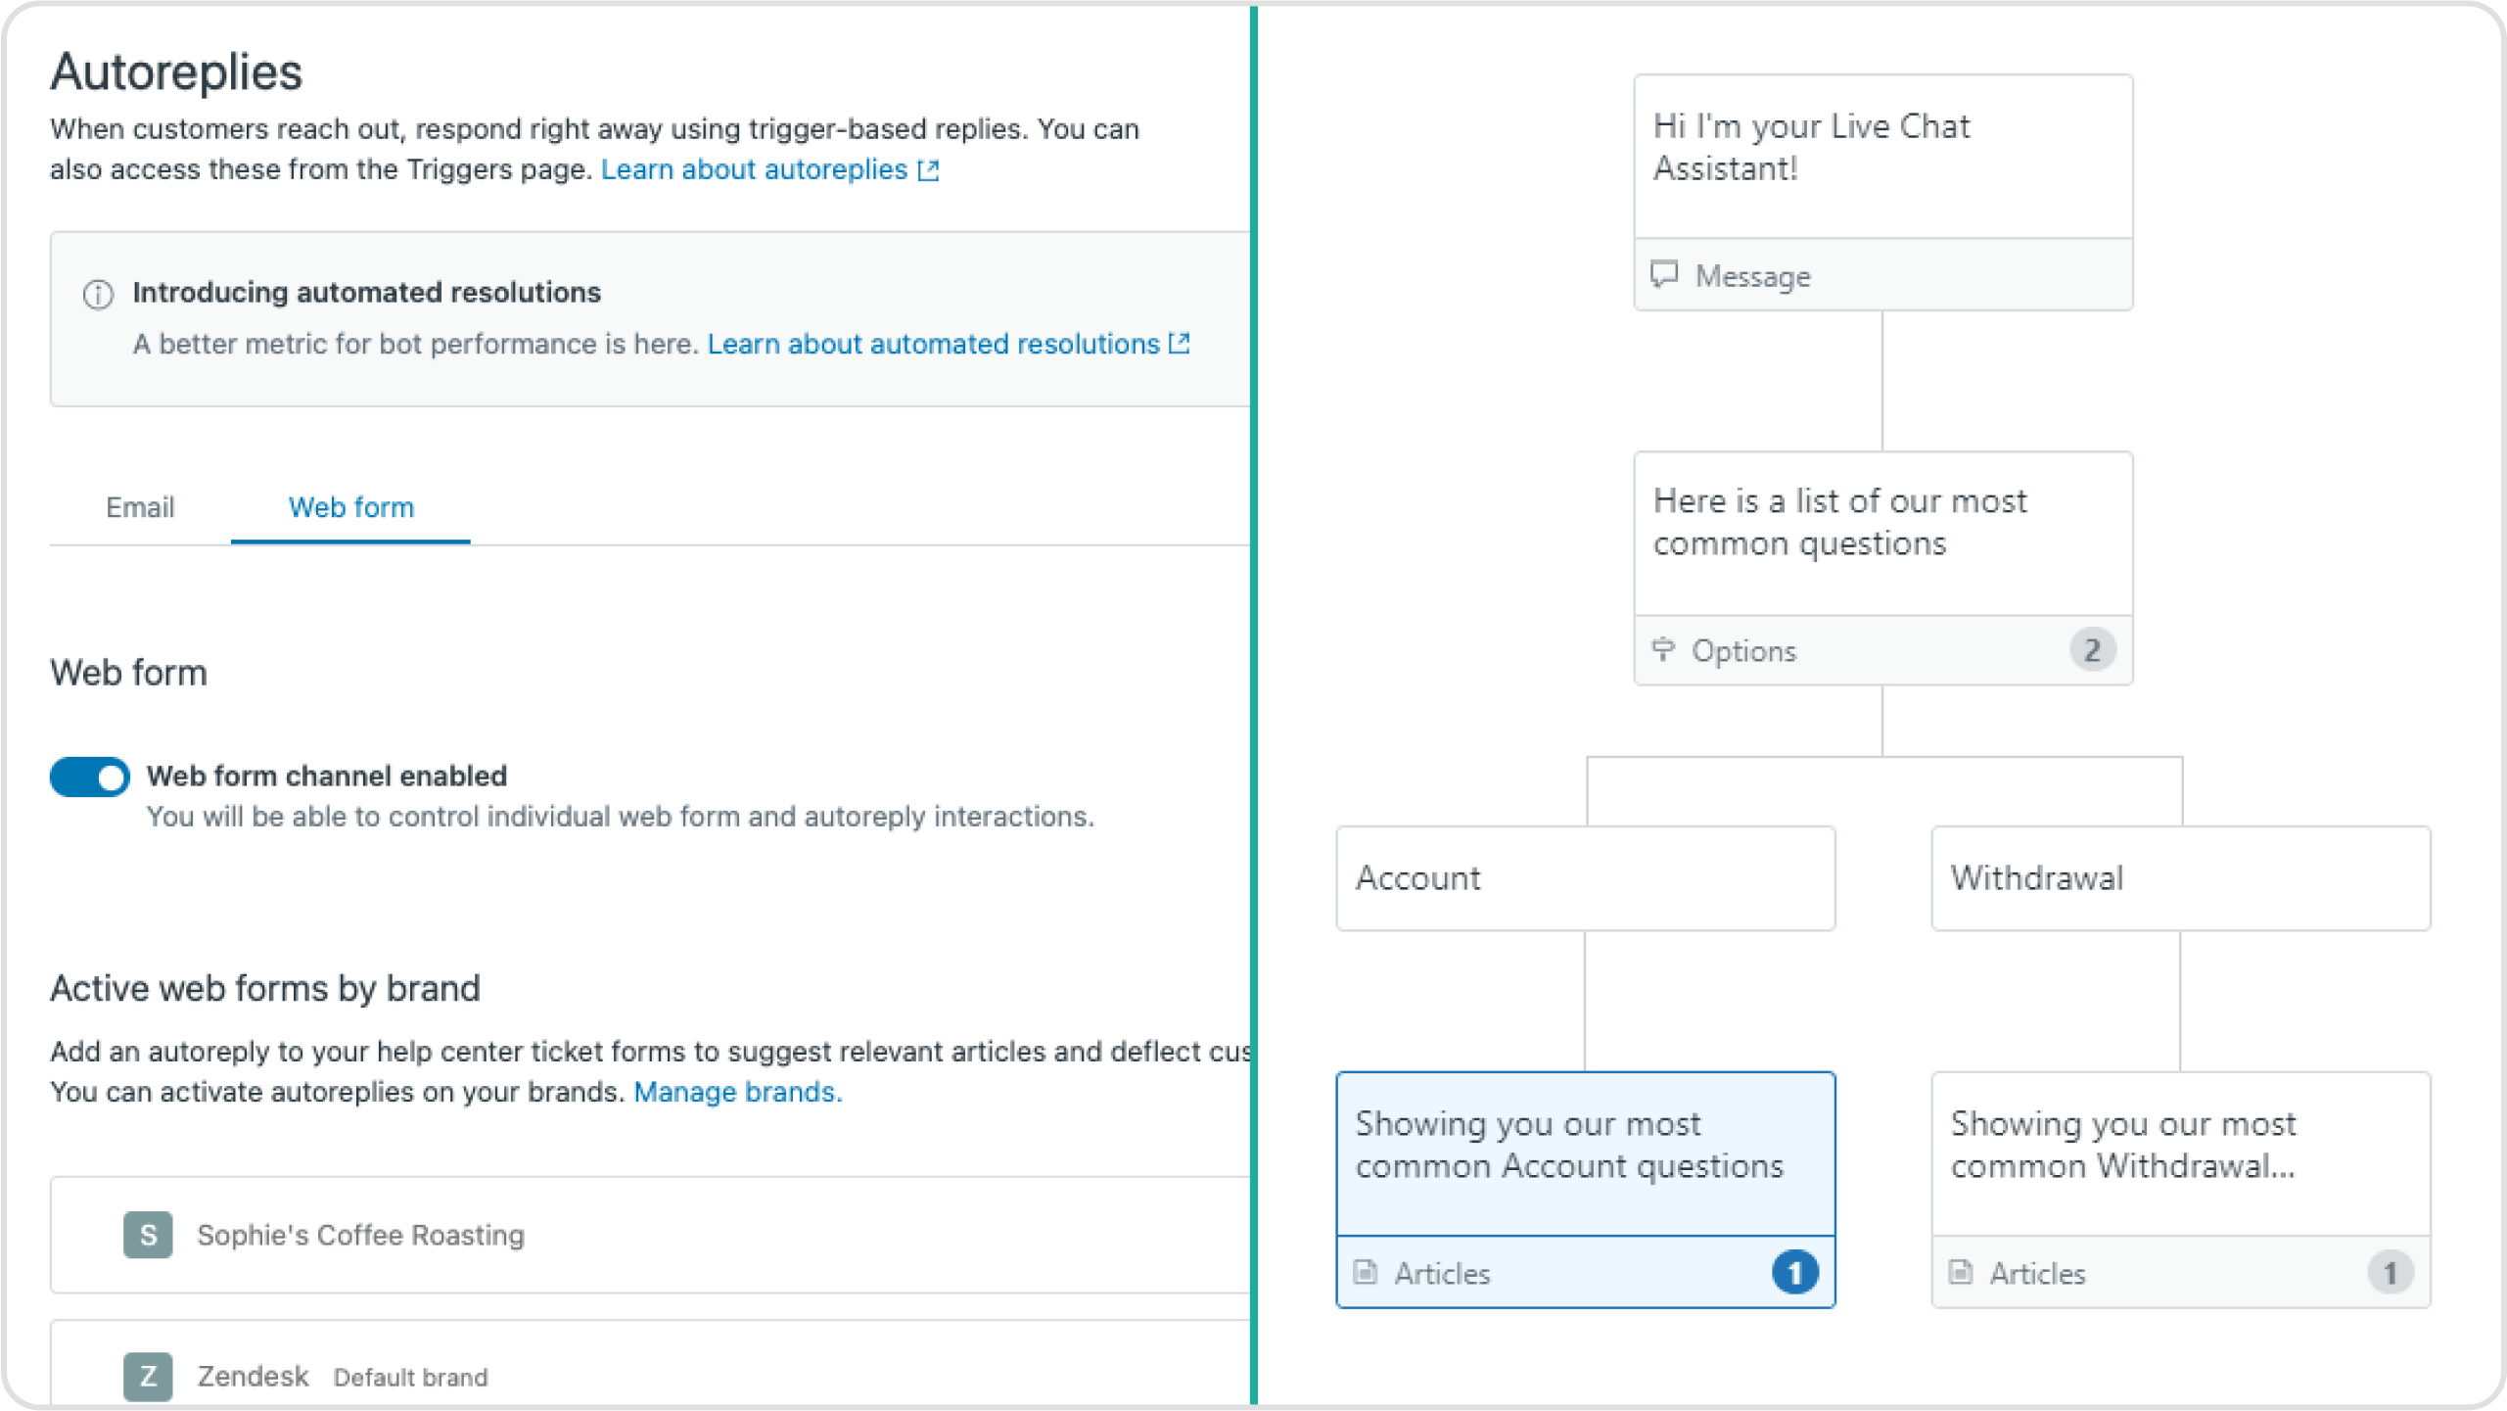Click the info circle icon near automated resolutions
Viewport: 2507px width, 1411px height.
pyautogui.click(x=100, y=293)
